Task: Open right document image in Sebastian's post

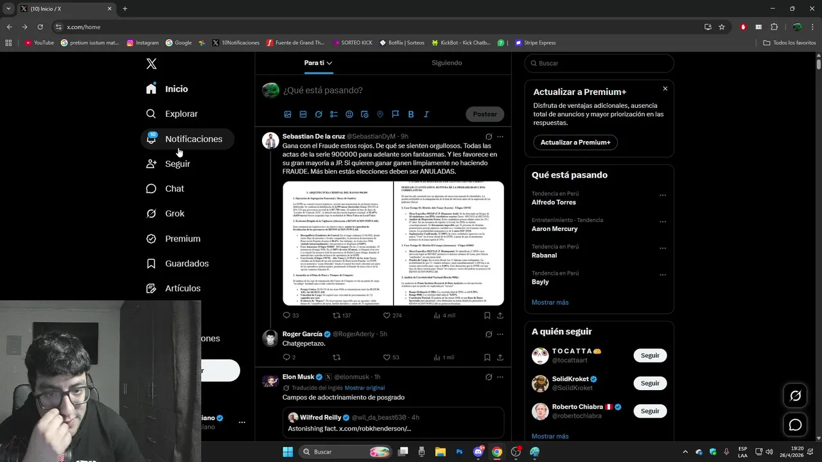Action: (449, 243)
